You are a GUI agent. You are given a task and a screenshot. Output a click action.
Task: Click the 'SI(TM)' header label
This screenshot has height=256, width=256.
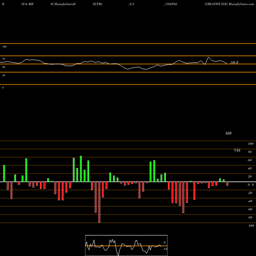coord(97,4)
